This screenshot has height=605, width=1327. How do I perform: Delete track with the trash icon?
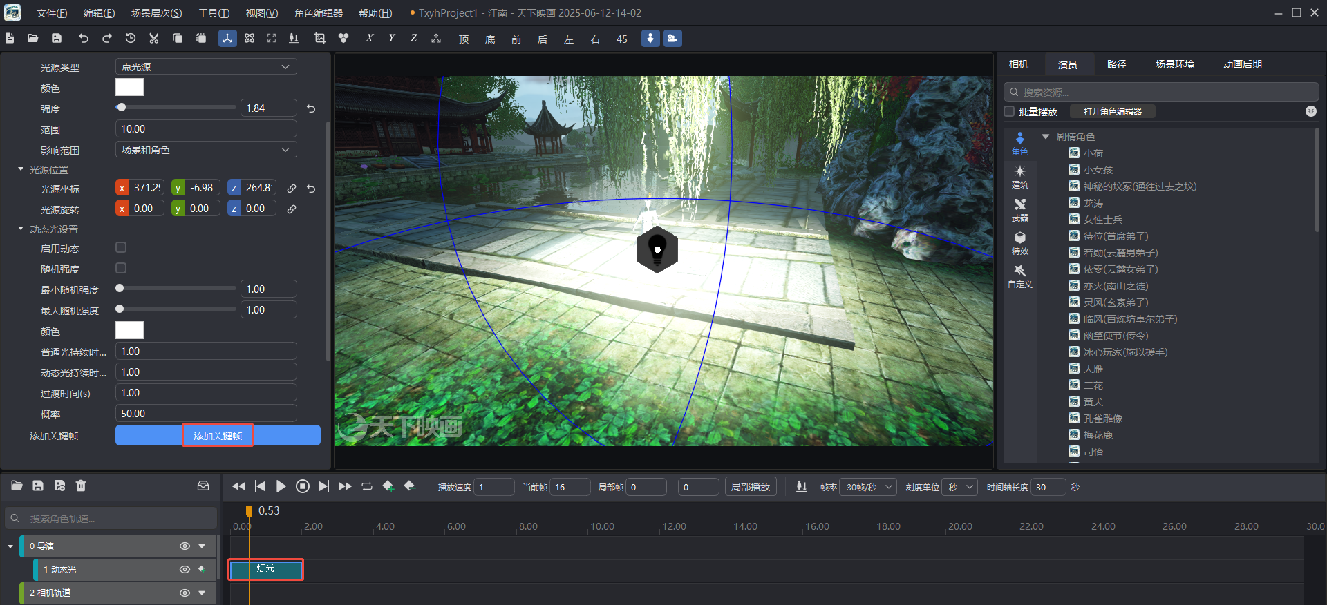81,486
